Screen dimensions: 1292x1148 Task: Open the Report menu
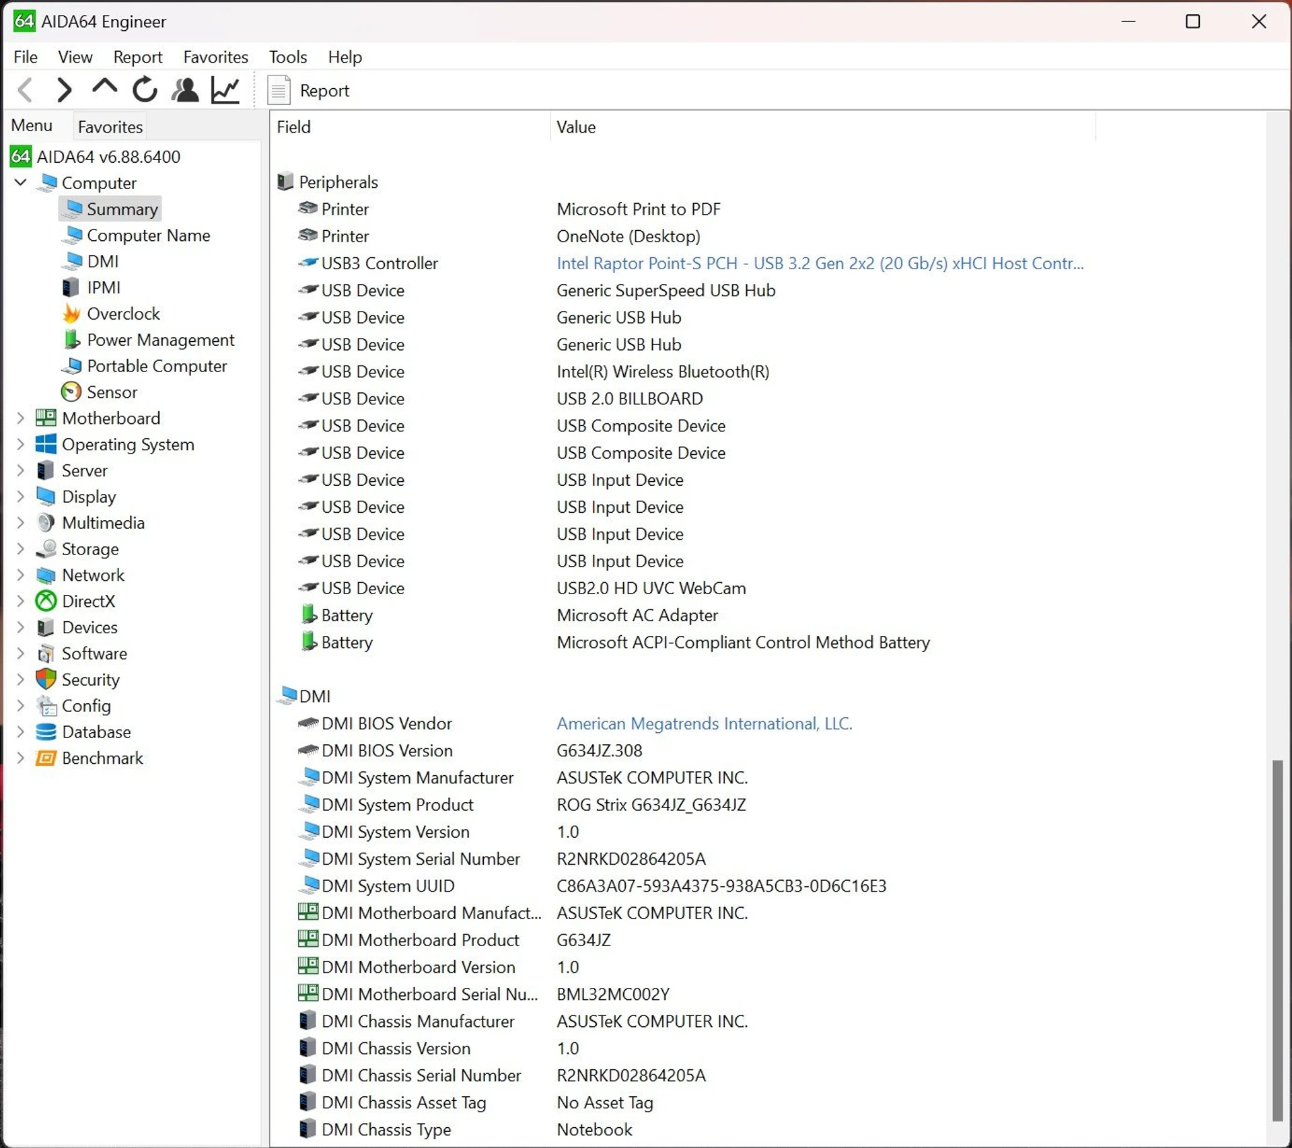point(138,57)
